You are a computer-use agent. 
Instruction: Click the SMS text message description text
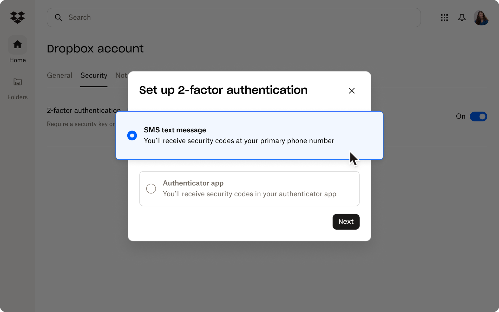[x=239, y=141]
